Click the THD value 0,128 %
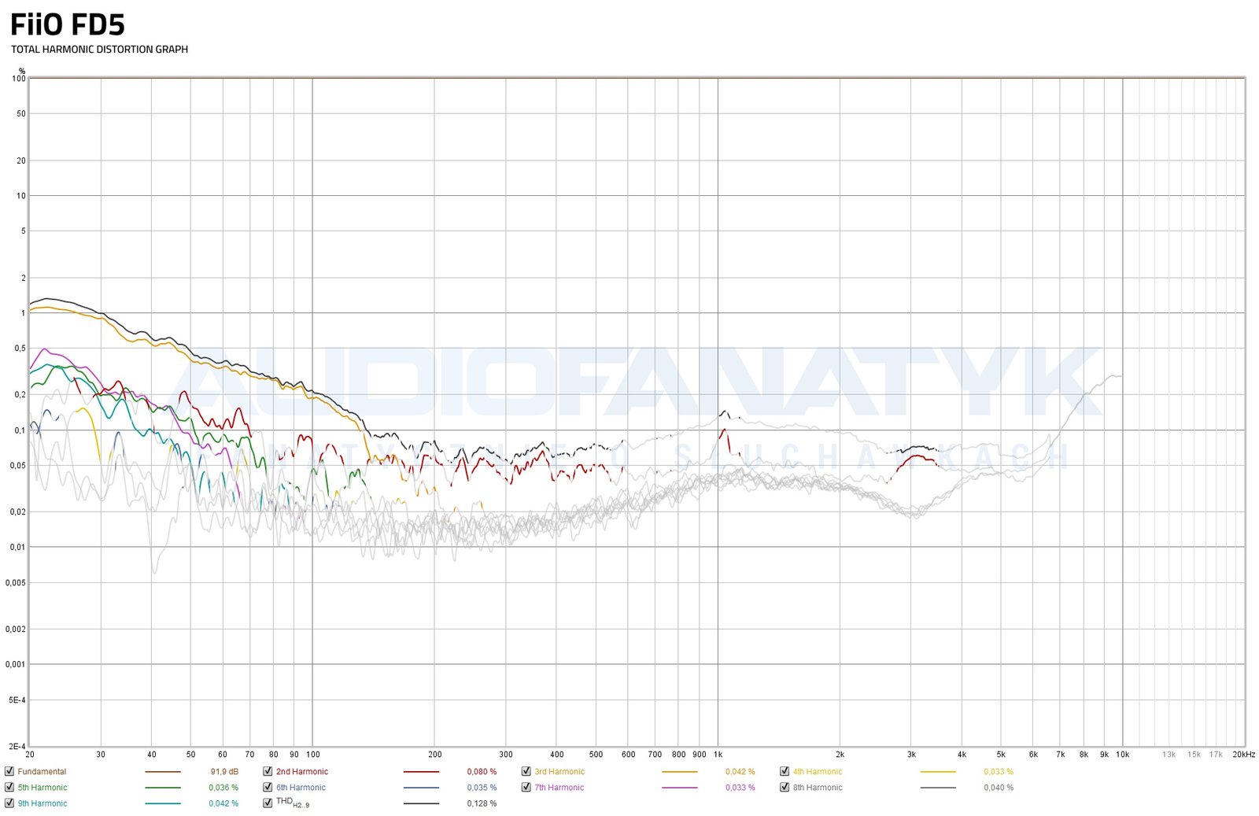Screen dimensions: 1259x816 pos(482,803)
